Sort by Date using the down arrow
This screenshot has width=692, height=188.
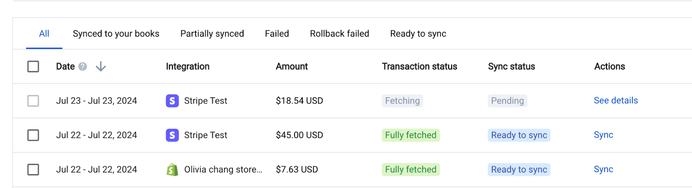(x=101, y=66)
